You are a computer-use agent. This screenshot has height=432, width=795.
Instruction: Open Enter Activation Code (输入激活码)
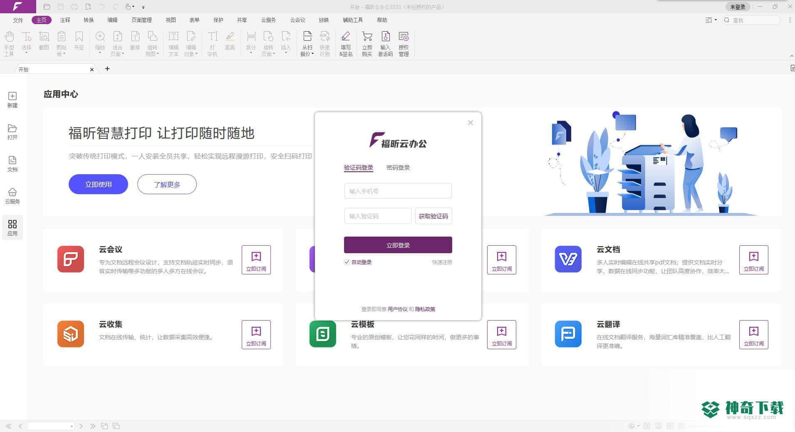coord(385,43)
